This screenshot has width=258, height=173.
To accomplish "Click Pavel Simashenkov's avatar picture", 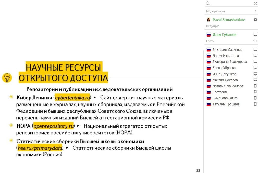I will coord(208,20).
